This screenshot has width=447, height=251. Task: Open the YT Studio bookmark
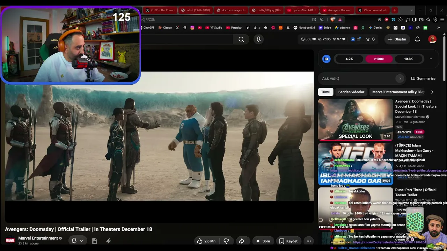214,28
